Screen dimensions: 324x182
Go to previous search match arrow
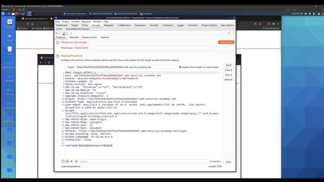tap(72, 161)
